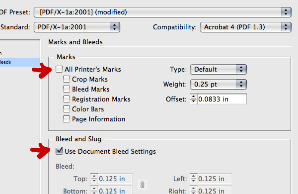Click the Top bleed stepper arrows
298x194 pixels.
pos(94,179)
